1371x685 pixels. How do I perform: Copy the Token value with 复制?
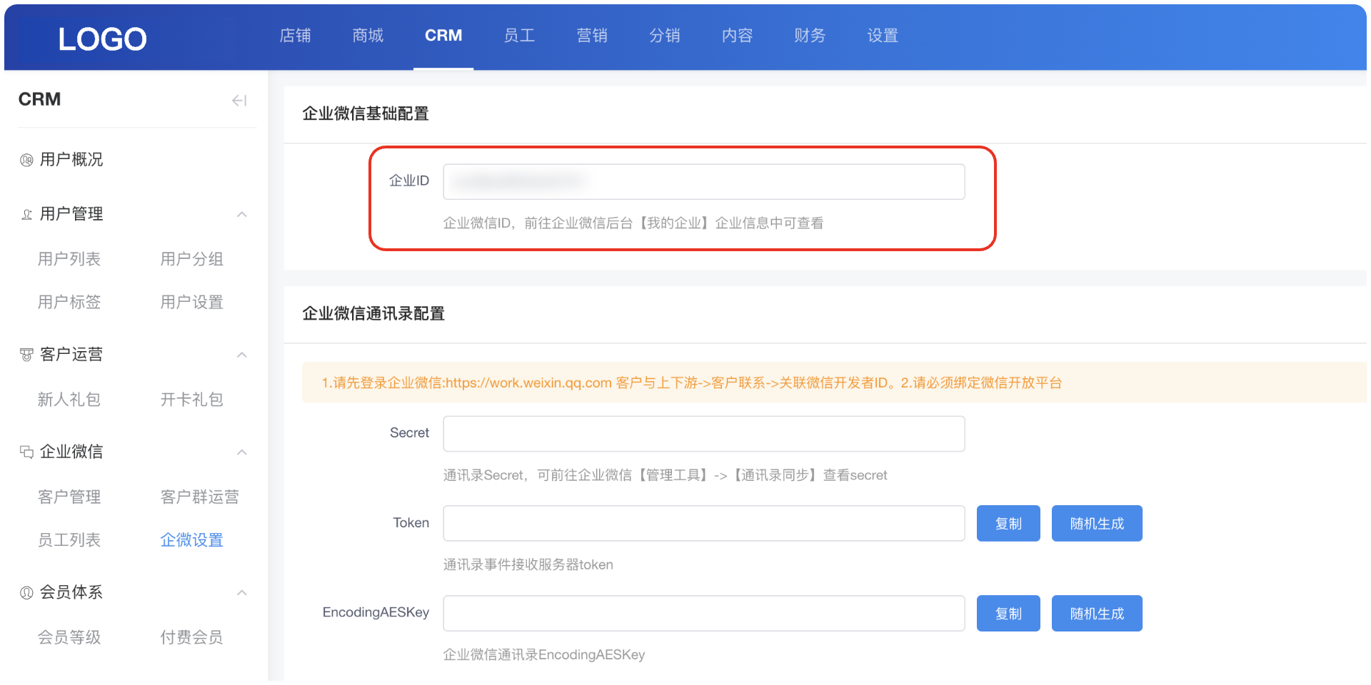pos(1008,524)
